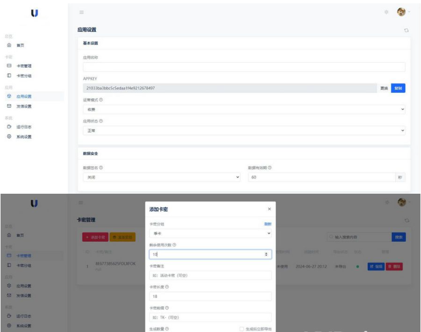This screenshot has width=421, height=332.
Task: Click the help icon beside 卡密长度
Action: pos(167,287)
